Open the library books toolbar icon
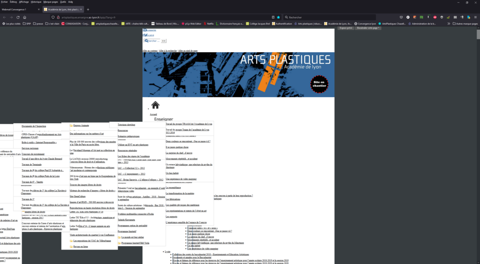The width and height of the screenshot is (480, 264). [455, 17]
